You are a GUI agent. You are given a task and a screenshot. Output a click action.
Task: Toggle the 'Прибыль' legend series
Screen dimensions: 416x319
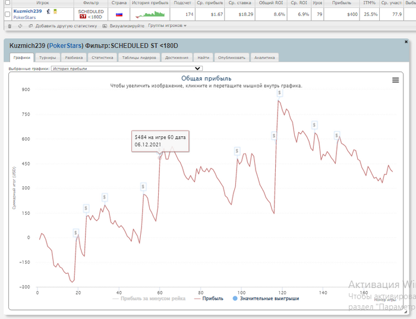point(209,299)
